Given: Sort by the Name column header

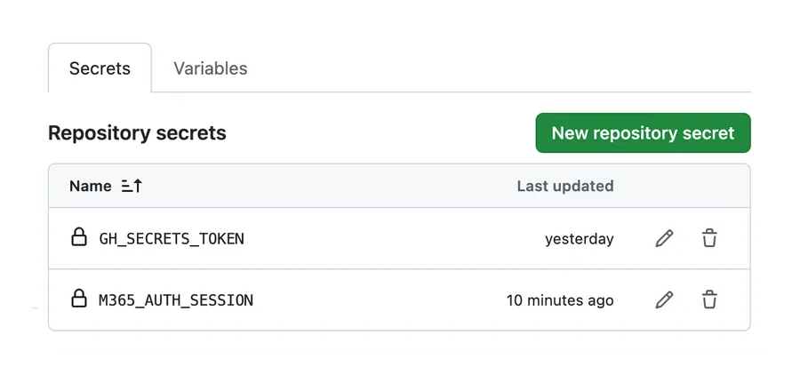Looking at the screenshot, I should point(91,187).
